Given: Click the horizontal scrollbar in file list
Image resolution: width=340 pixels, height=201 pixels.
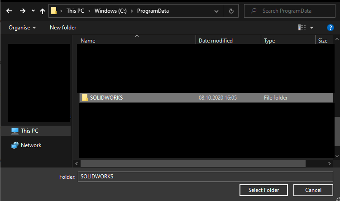Looking at the screenshot, I should coord(192,163).
